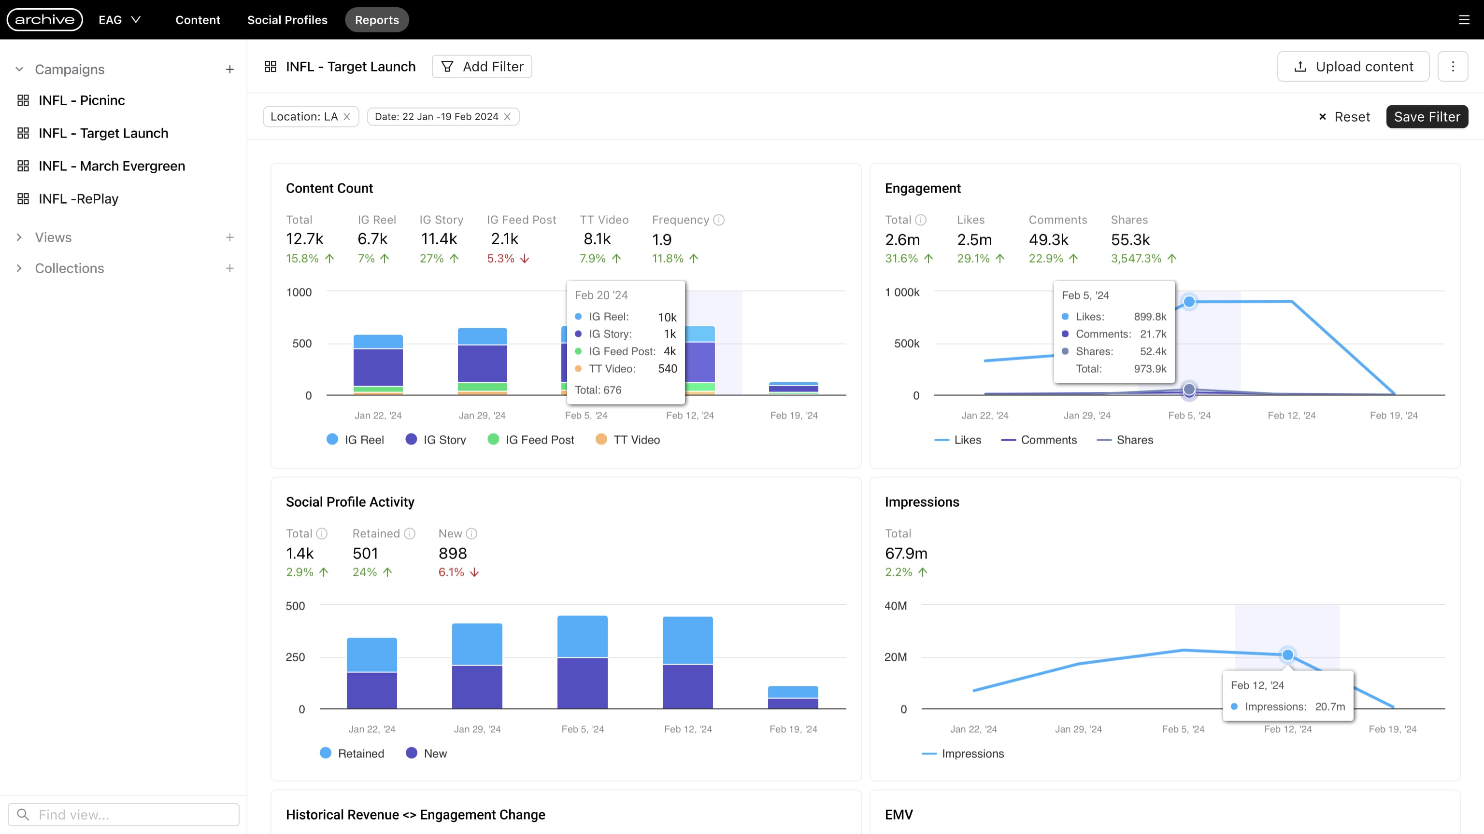
Task: Click the info icon beside Frequency
Action: (x=718, y=220)
